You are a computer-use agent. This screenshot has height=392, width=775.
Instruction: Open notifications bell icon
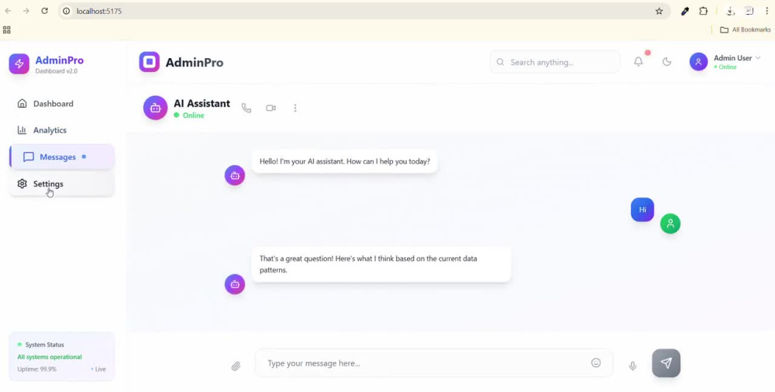(x=639, y=62)
